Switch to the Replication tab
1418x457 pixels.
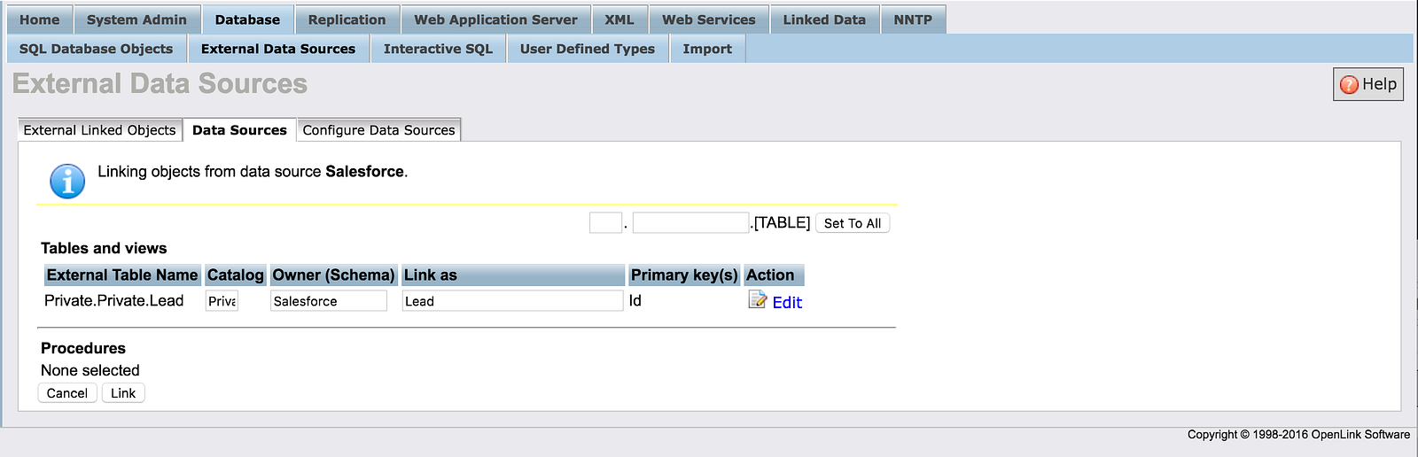point(347,19)
